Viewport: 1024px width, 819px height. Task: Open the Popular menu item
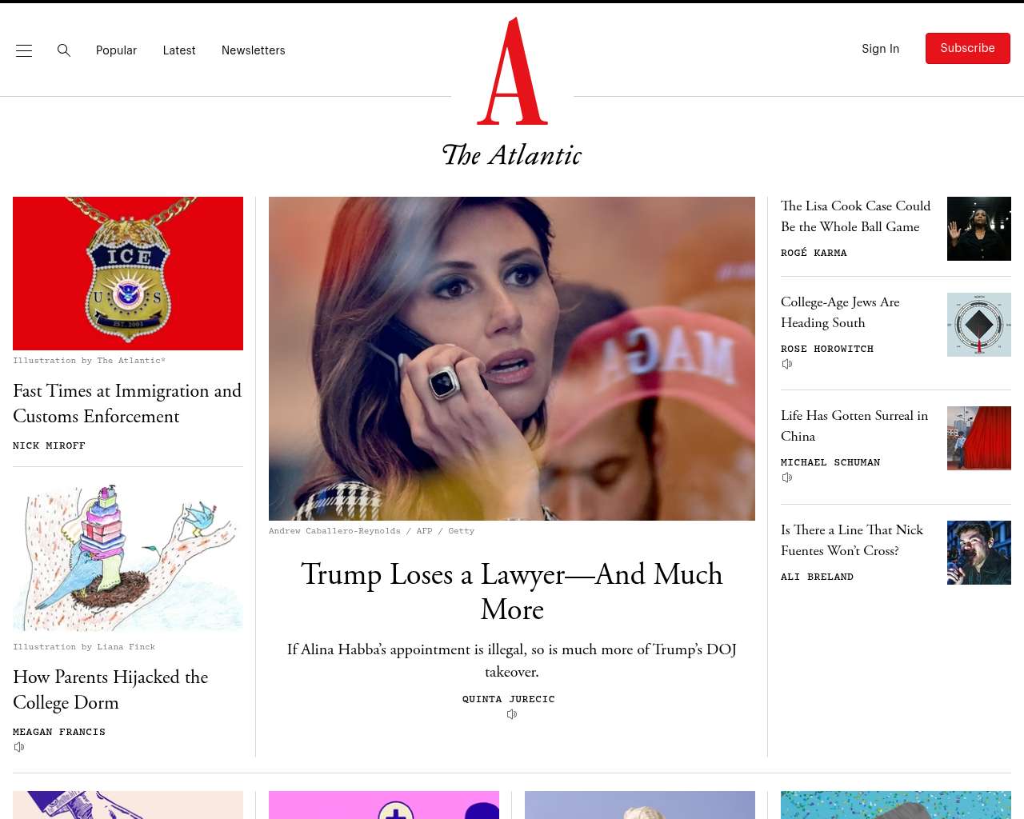tap(116, 50)
